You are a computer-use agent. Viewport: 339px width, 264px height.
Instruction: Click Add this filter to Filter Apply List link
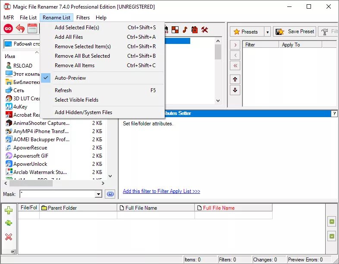(161, 191)
